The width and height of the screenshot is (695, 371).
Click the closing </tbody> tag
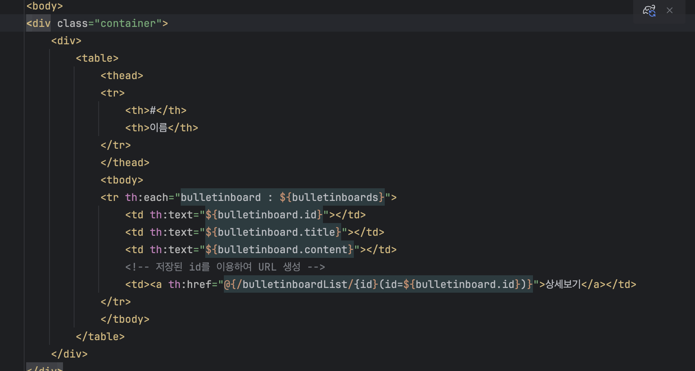pyautogui.click(x=125, y=319)
